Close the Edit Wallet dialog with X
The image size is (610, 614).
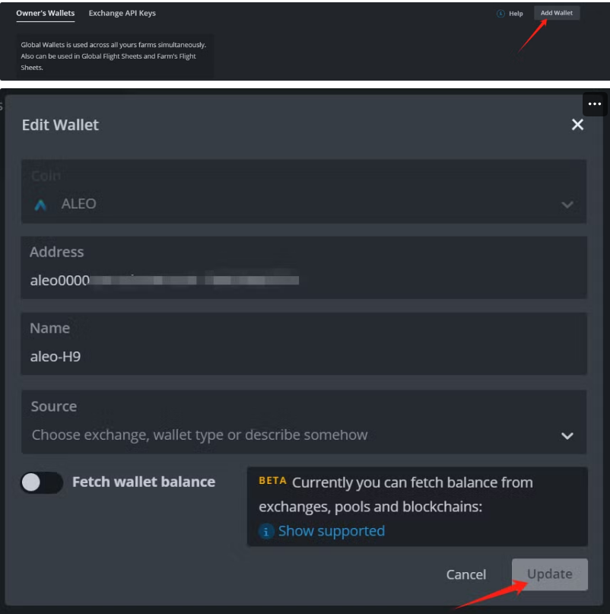tap(577, 125)
